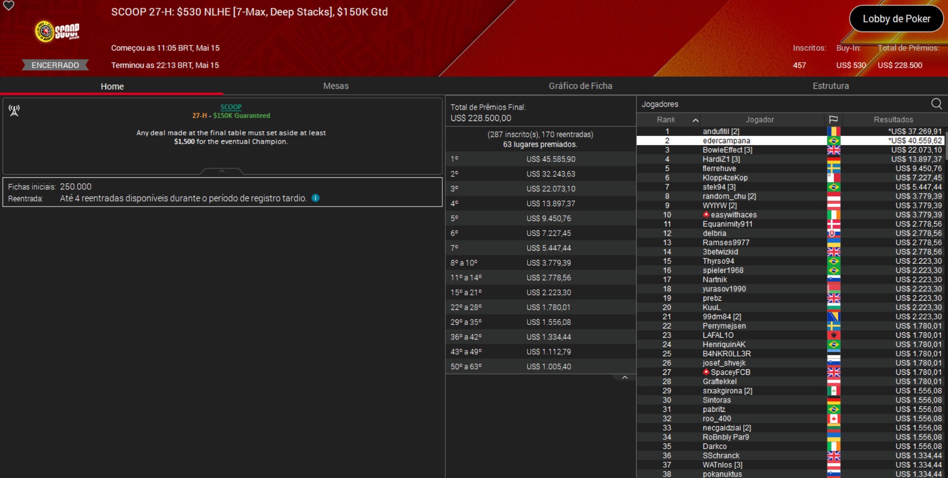This screenshot has height=478, width=948.
Task: Click the flag beside LAFAL1O
Action: pyautogui.click(x=833, y=335)
